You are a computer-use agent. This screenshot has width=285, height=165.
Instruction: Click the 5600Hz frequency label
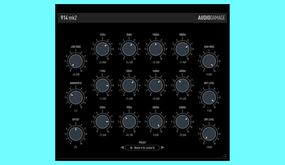click(182, 107)
